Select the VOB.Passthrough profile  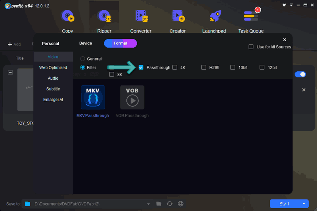(x=132, y=102)
